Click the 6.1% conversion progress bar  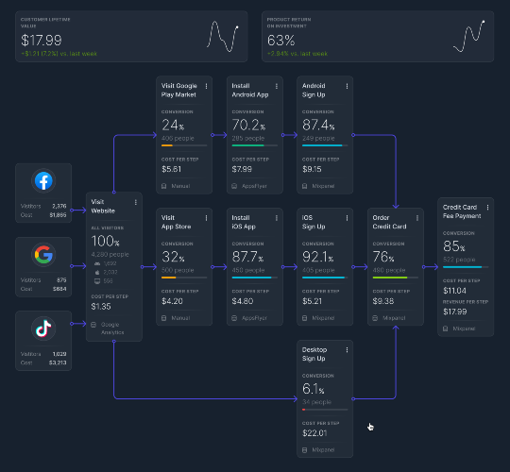click(x=325, y=410)
